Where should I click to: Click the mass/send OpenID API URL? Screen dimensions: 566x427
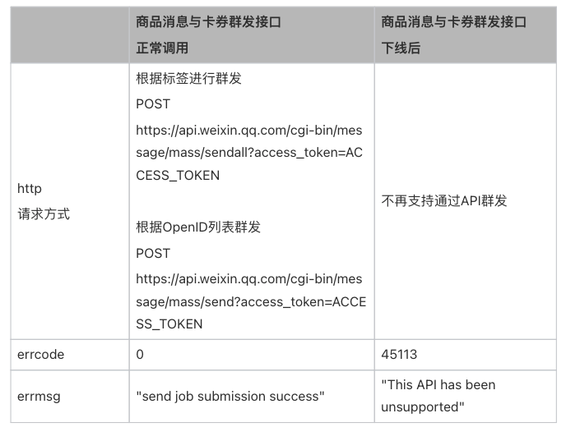pyautogui.click(x=250, y=301)
